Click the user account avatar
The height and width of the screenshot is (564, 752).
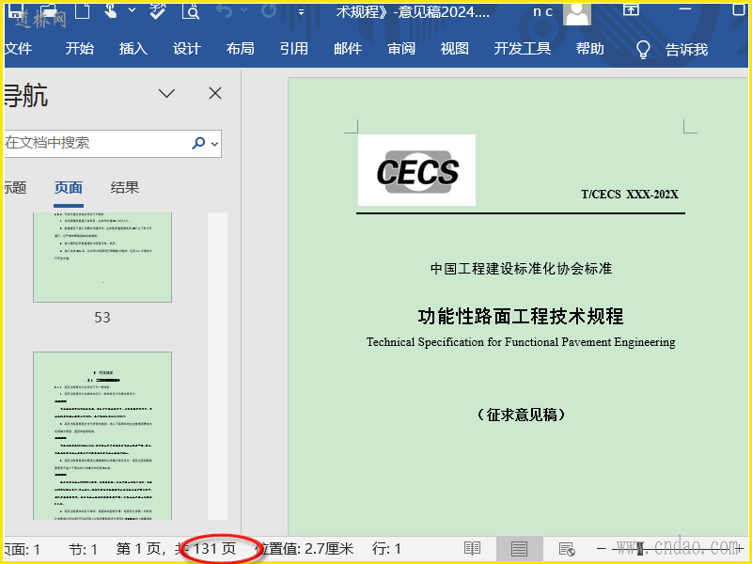click(x=577, y=13)
